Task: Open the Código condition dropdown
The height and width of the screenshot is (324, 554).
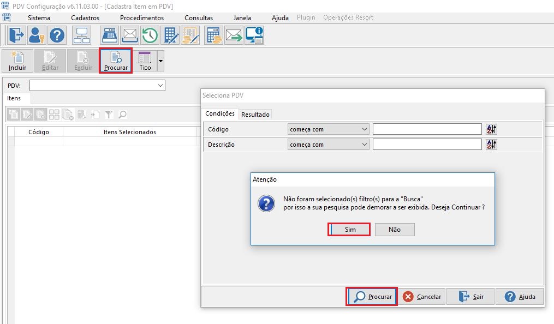Action: (x=328, y=129)
